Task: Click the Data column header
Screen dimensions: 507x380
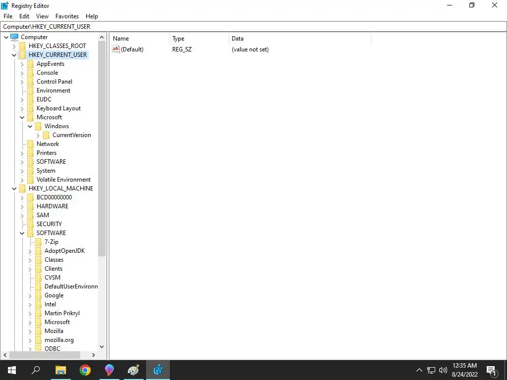Action: [x=300, y=39]
